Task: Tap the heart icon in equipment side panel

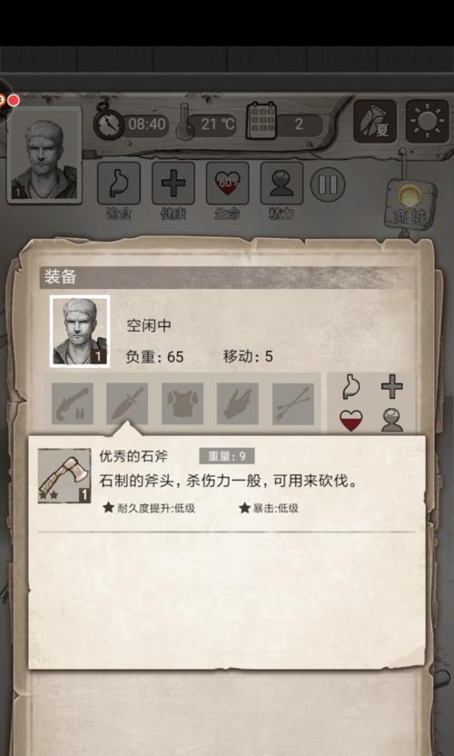Action: 350,421
